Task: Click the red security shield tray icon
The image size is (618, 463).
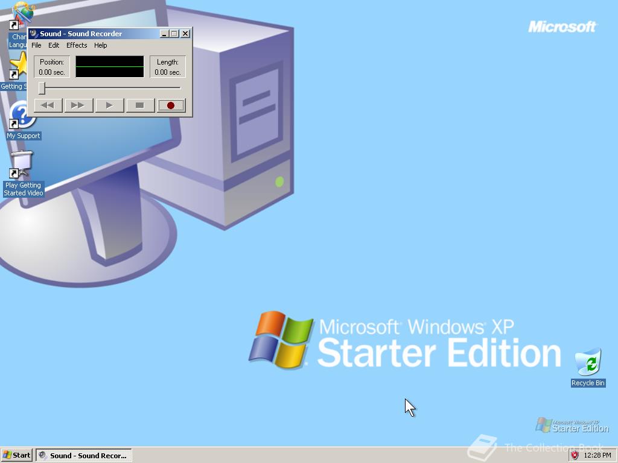Action: (575, 456)
